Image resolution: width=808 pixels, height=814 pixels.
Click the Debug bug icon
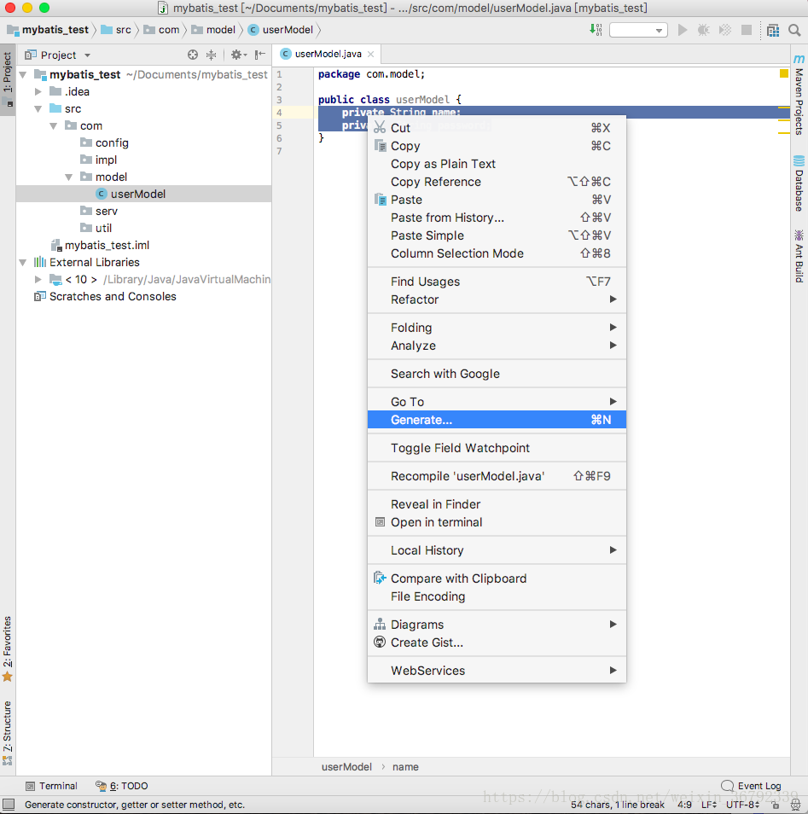click(704, 30)
